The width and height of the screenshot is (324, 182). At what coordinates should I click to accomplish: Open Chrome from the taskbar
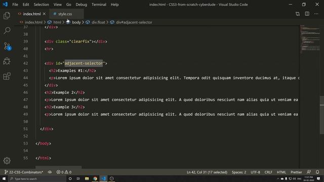[x=95, y=178]
